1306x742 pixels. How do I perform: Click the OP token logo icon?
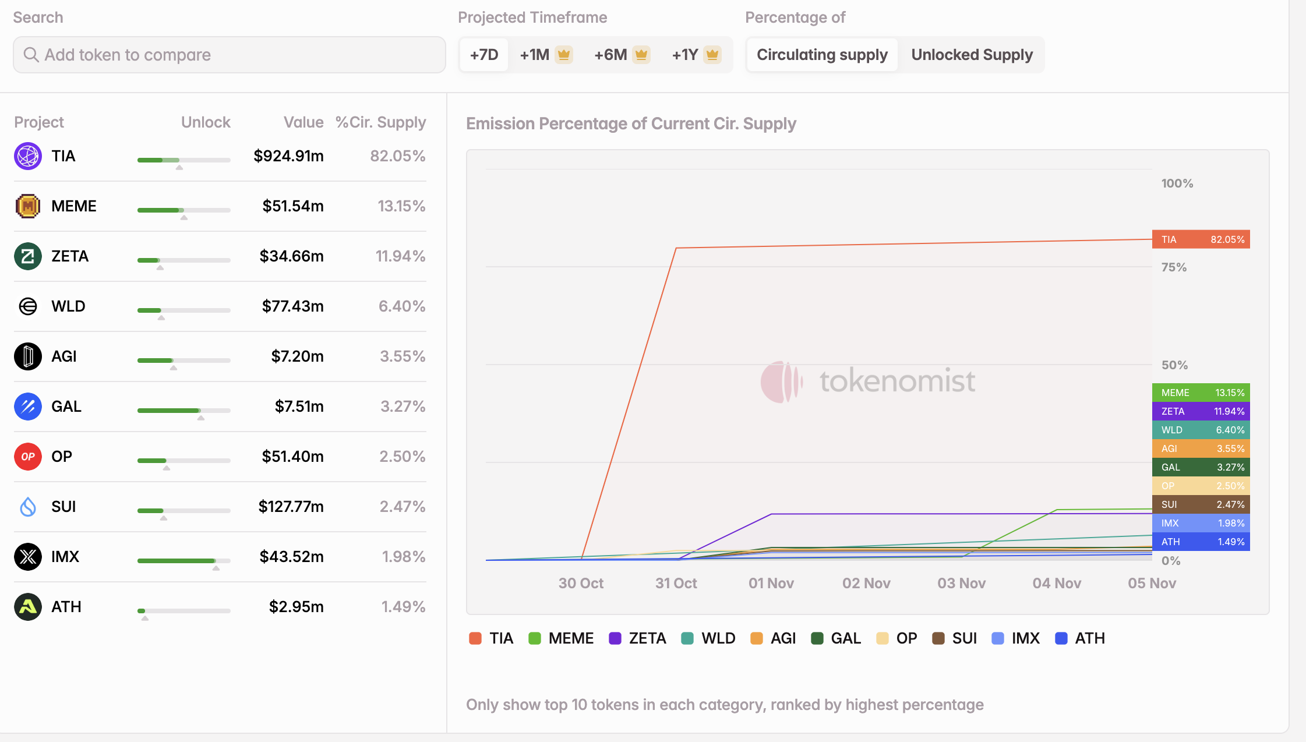(x=27, y=457)
